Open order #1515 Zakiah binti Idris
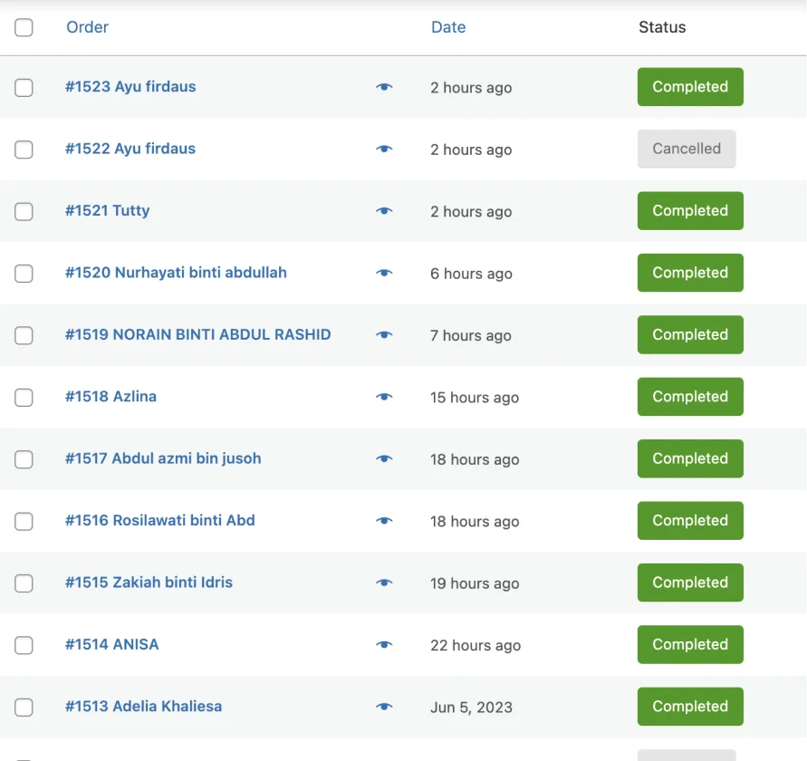The image size is (807, 761). tap(149, 583)
